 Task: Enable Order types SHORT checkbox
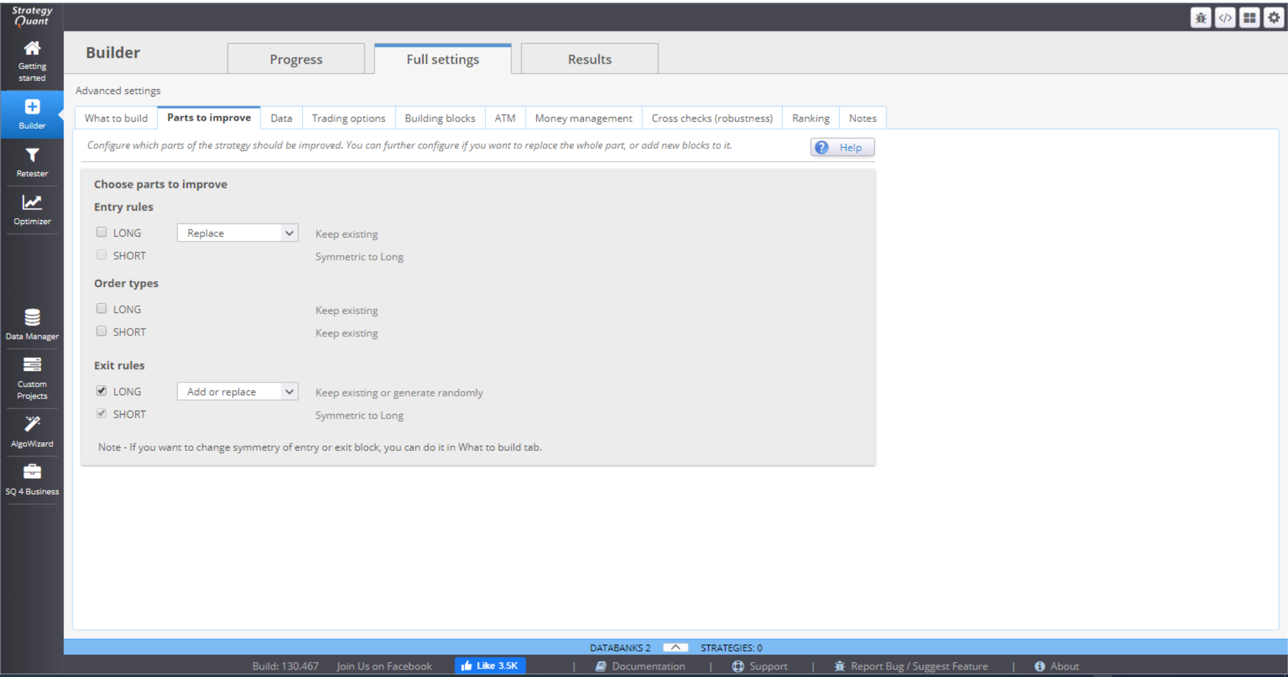click(101, 331)
